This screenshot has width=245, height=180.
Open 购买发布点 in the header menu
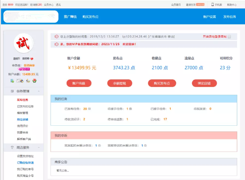(x=90, y=17)
